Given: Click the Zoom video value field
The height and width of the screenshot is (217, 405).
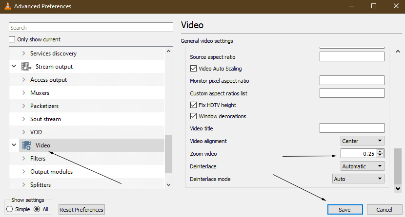Looking at the screenshot, I should (x=359, y=153).
